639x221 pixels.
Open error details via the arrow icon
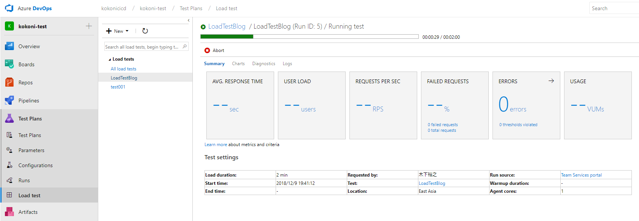[x=551, y=81]
